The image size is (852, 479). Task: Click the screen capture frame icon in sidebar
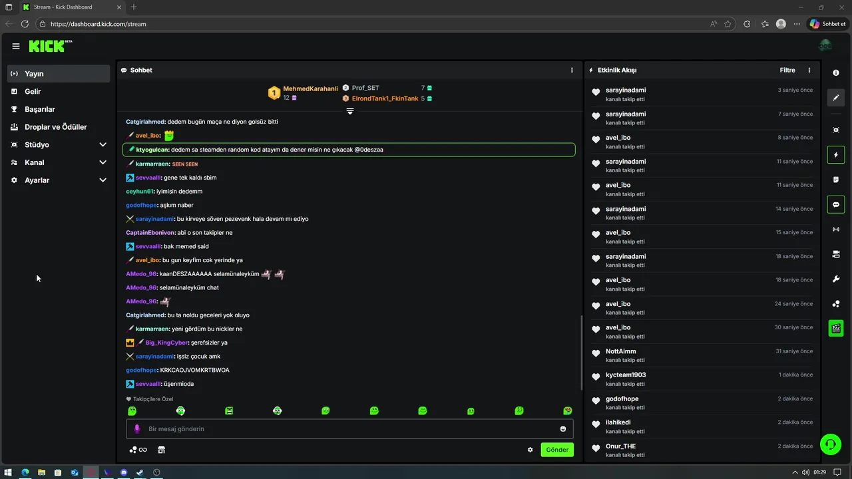(836, 130)
